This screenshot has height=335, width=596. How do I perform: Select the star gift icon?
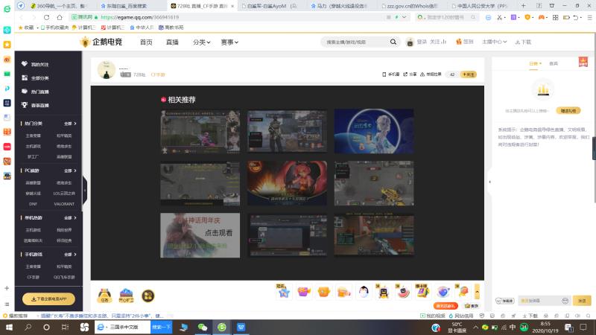tap(284, 292)
